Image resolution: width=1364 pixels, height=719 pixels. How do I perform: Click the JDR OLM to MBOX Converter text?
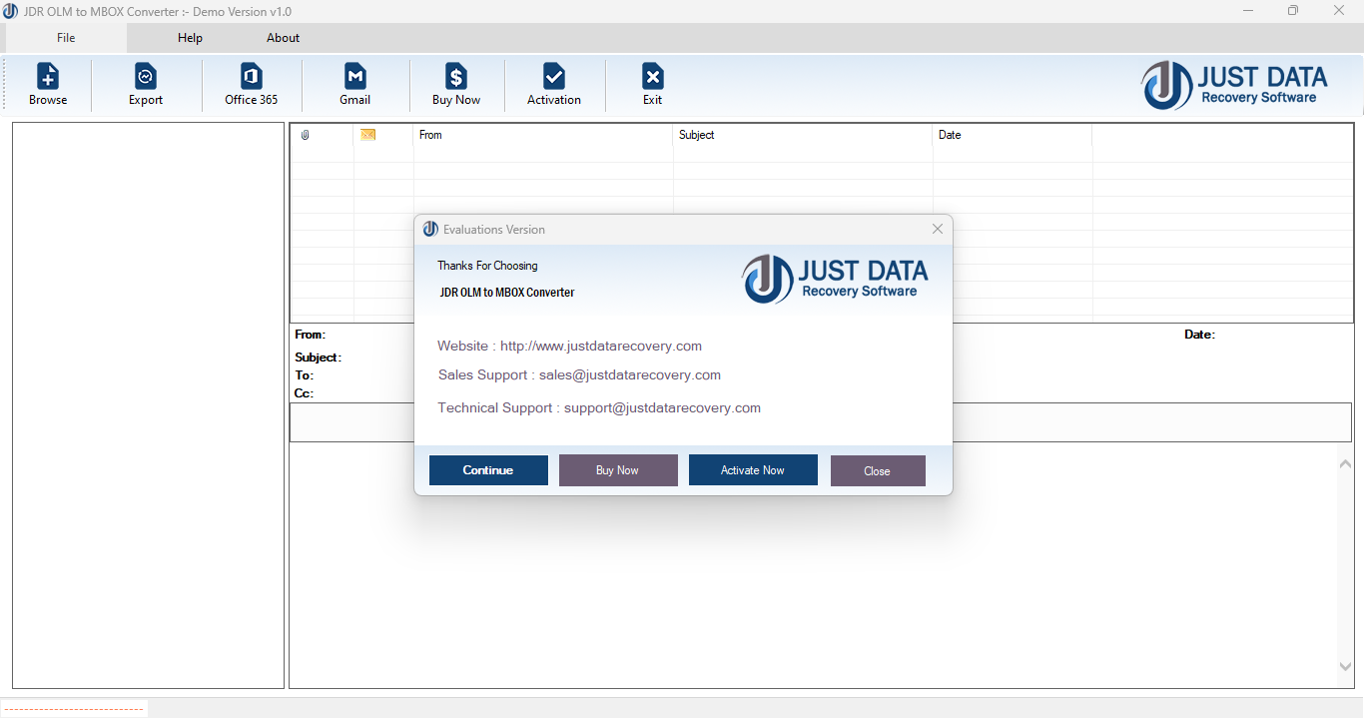click(507, 293)
